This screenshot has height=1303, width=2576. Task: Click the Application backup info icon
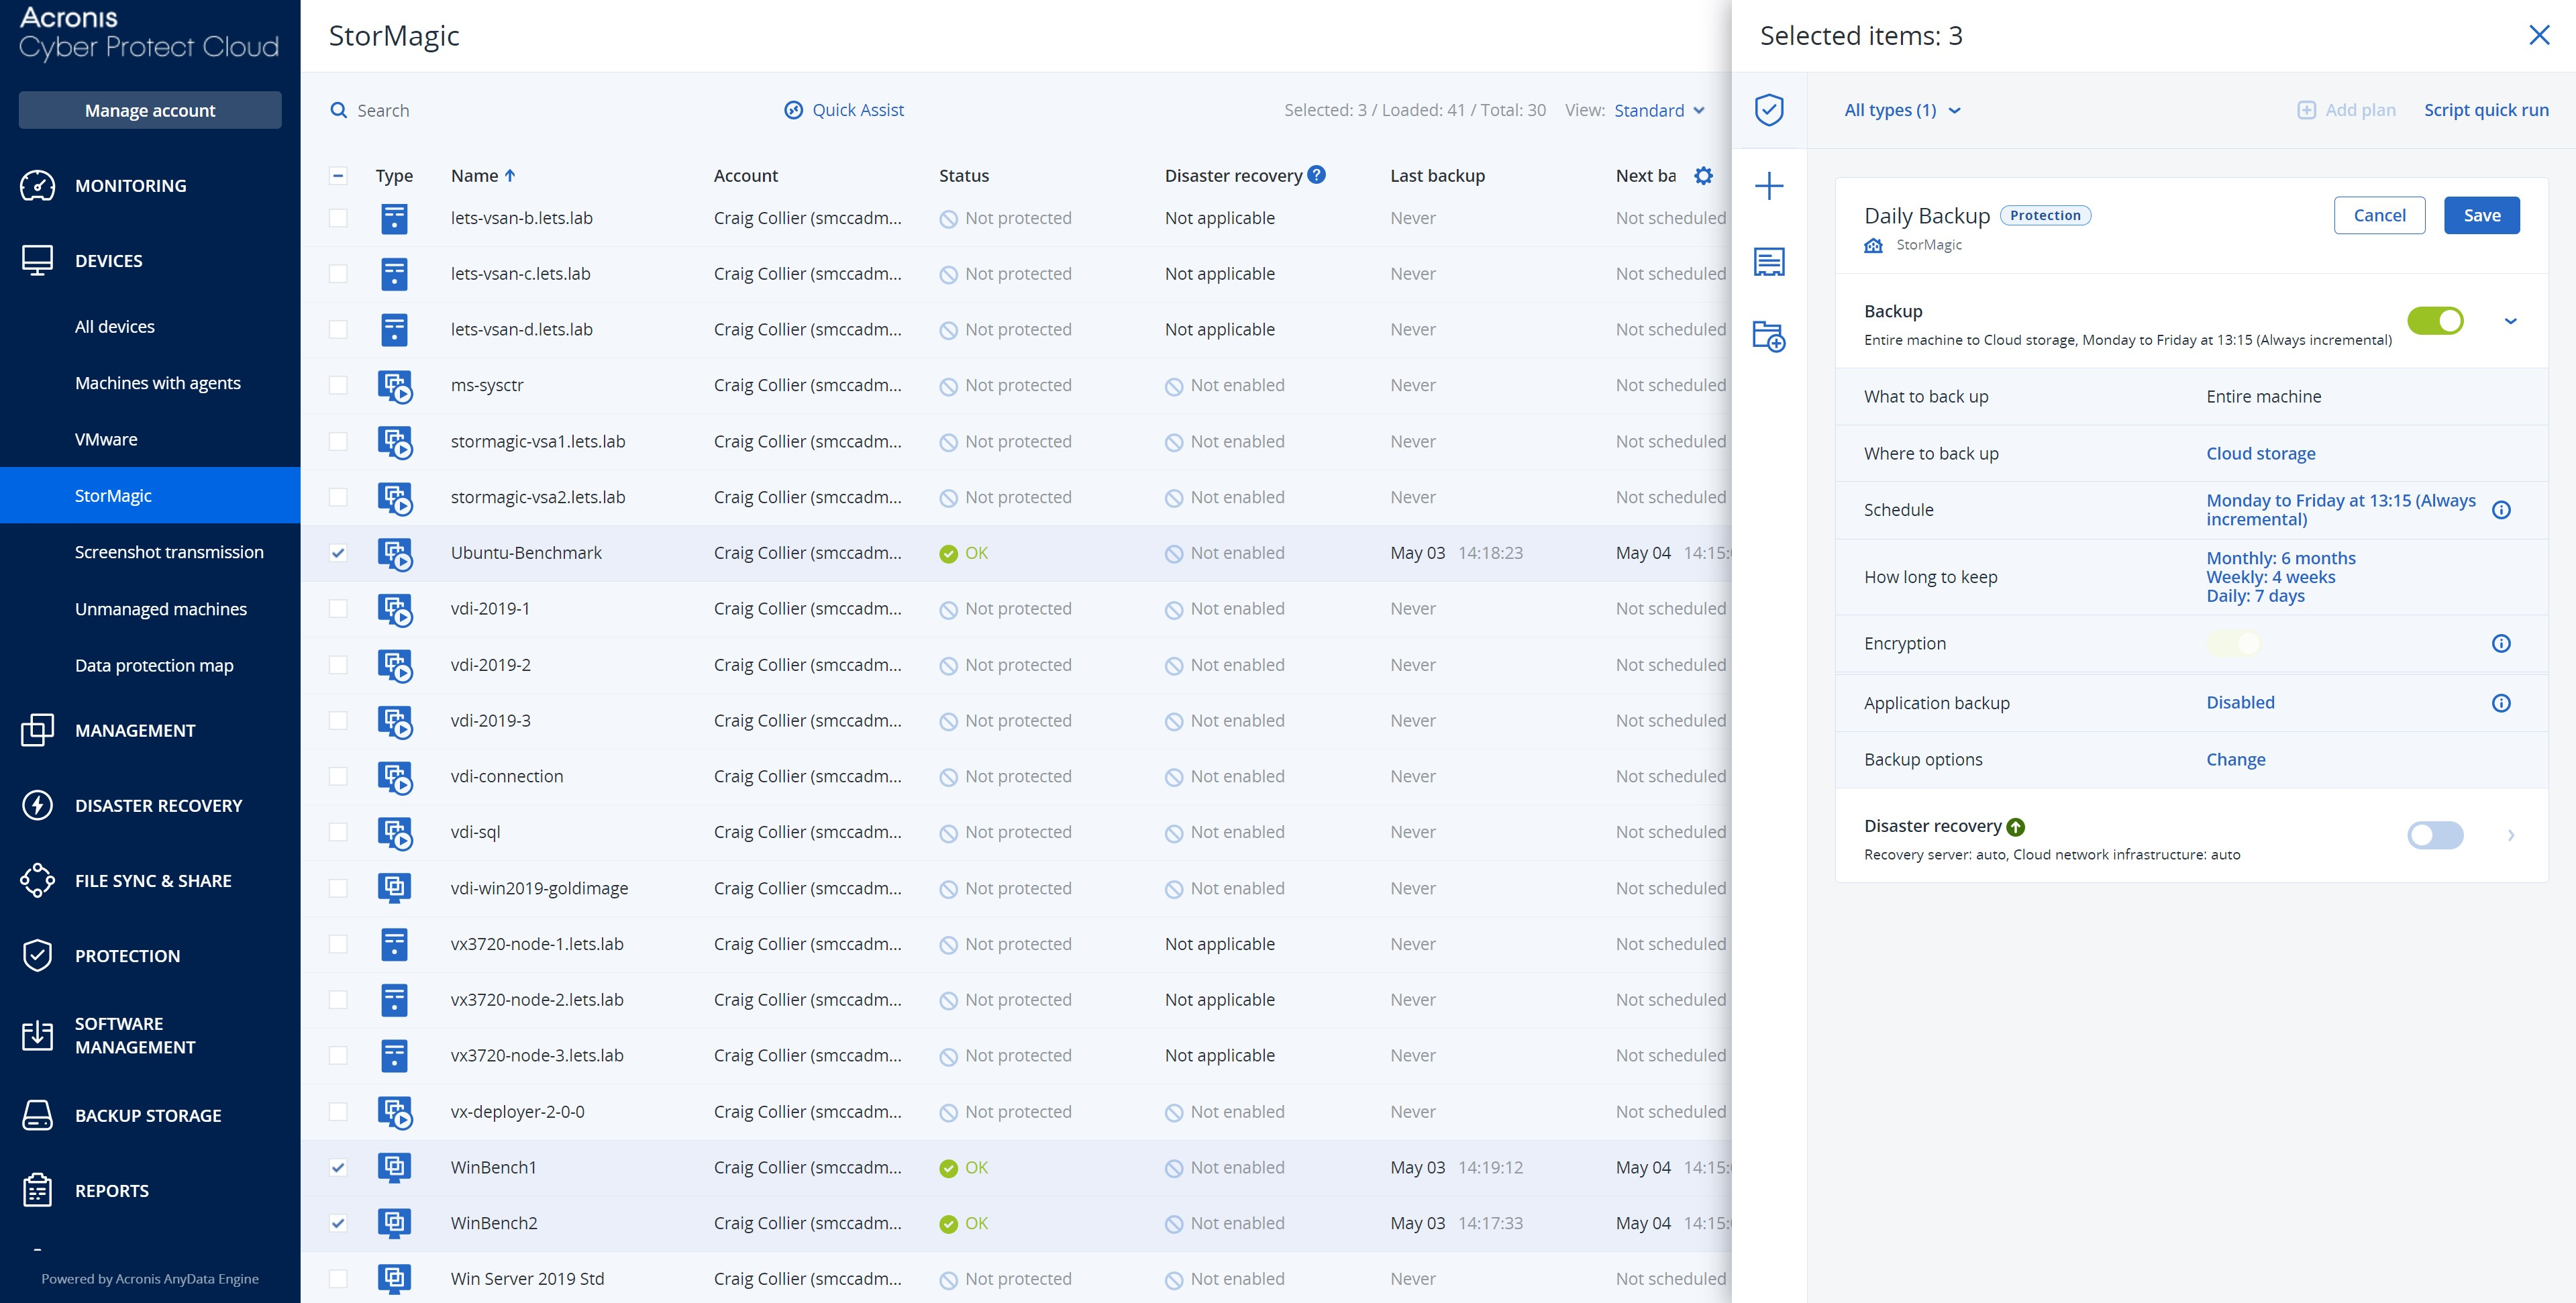[x=2501, y=703]
